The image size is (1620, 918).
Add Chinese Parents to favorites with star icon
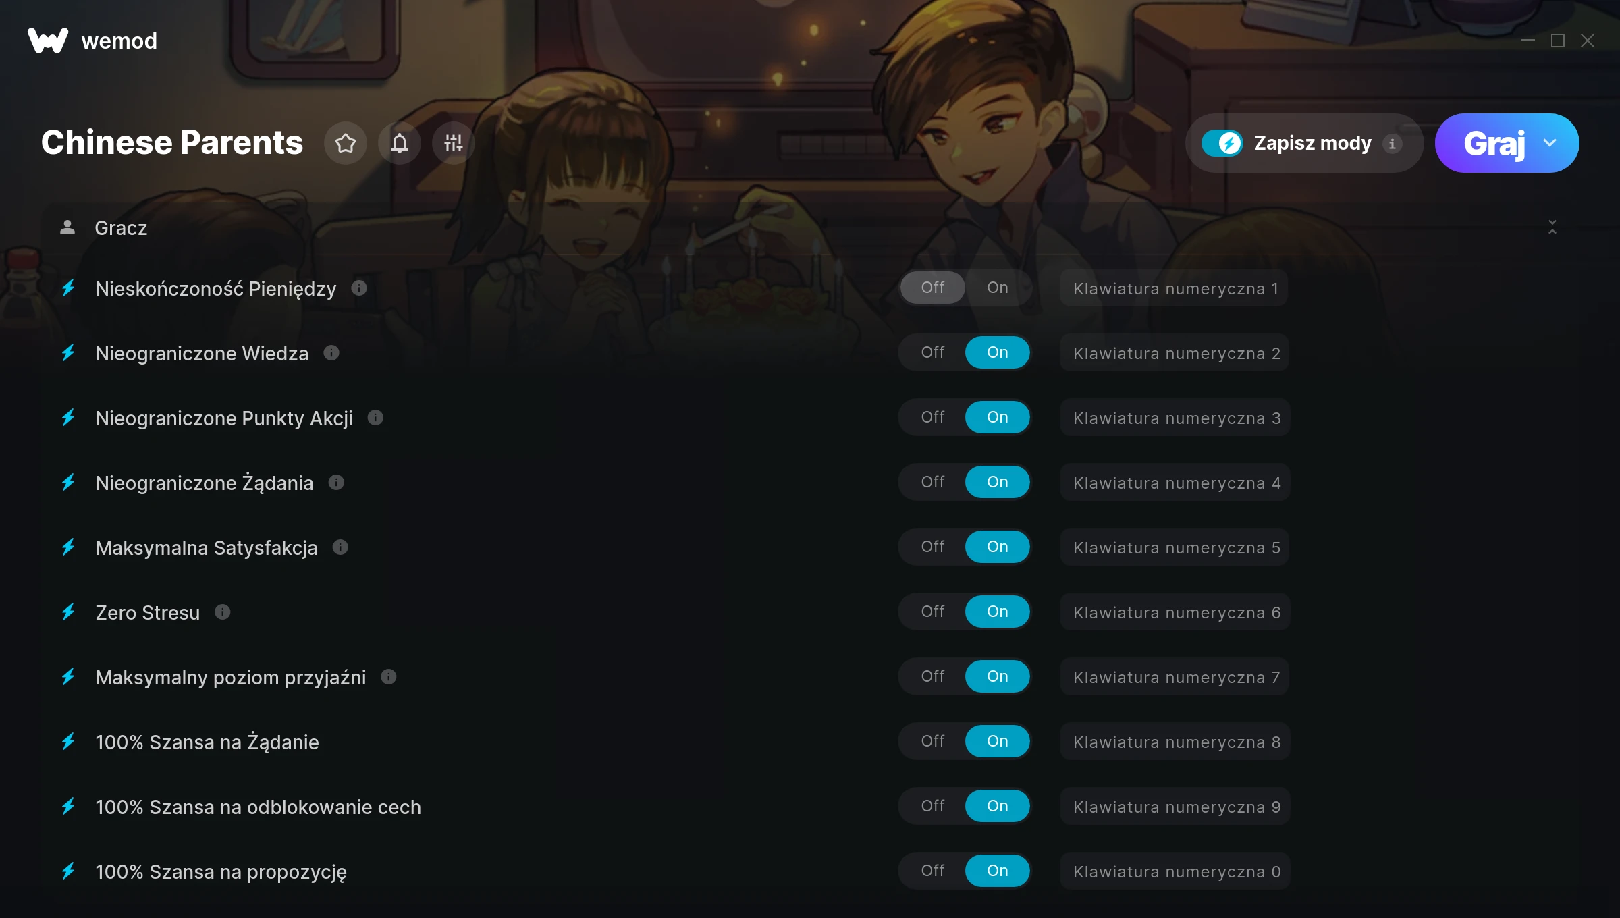pyautogui.click(x=346, y=143)
